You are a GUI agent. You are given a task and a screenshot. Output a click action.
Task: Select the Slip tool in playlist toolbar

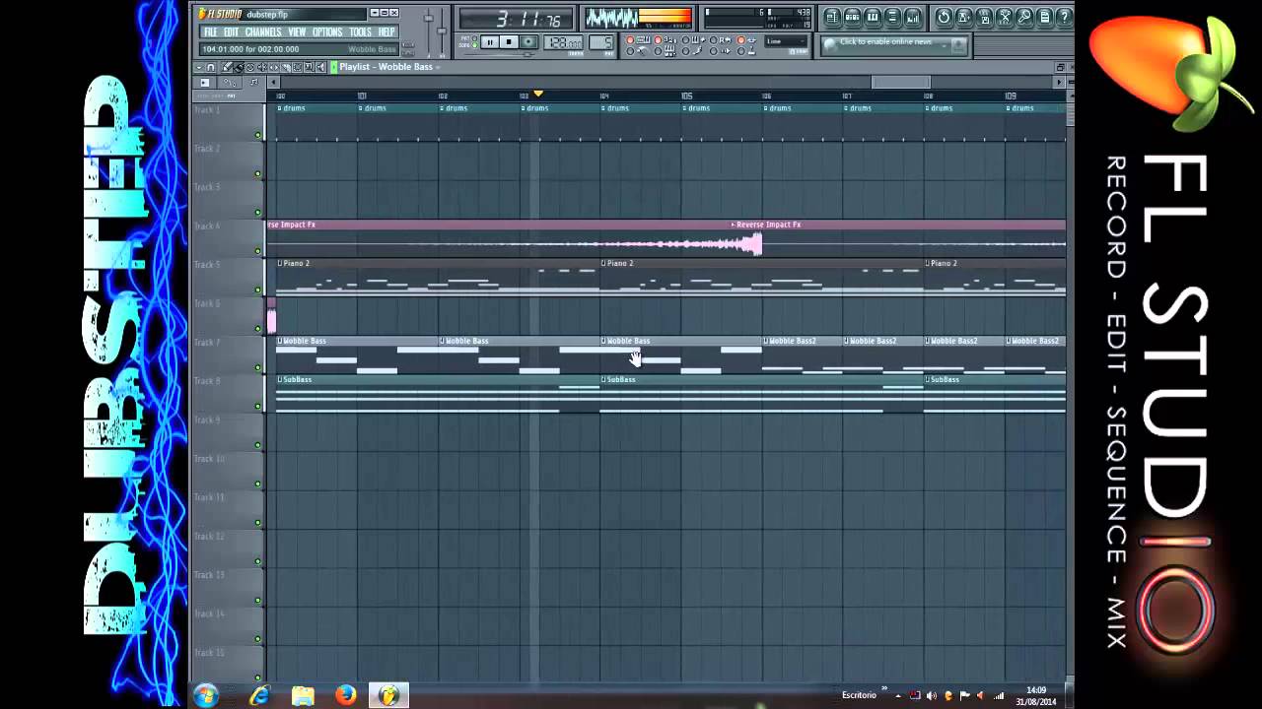pos(274,67)
